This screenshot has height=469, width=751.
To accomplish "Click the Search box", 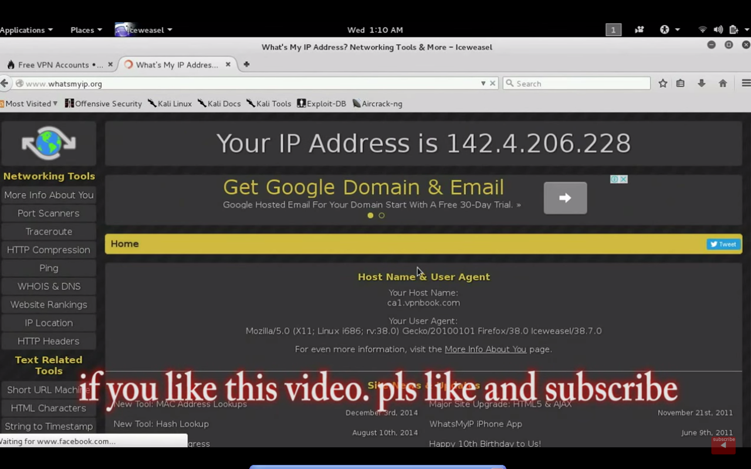I will point(576,84).
